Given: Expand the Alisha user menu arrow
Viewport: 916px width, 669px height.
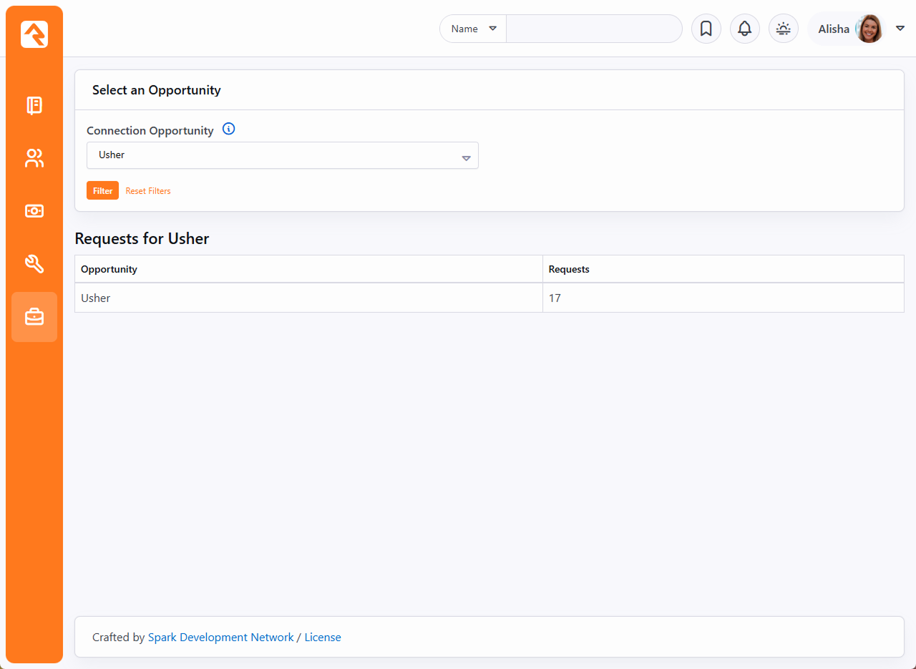Looking at the screenshot, I should click(900, 29).
